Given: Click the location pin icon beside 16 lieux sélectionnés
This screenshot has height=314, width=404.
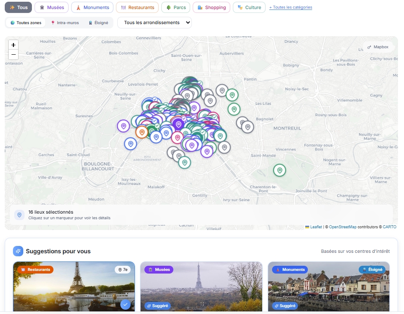Looking at the screenshot, I should pyautogui.click(x=19, y=215).
